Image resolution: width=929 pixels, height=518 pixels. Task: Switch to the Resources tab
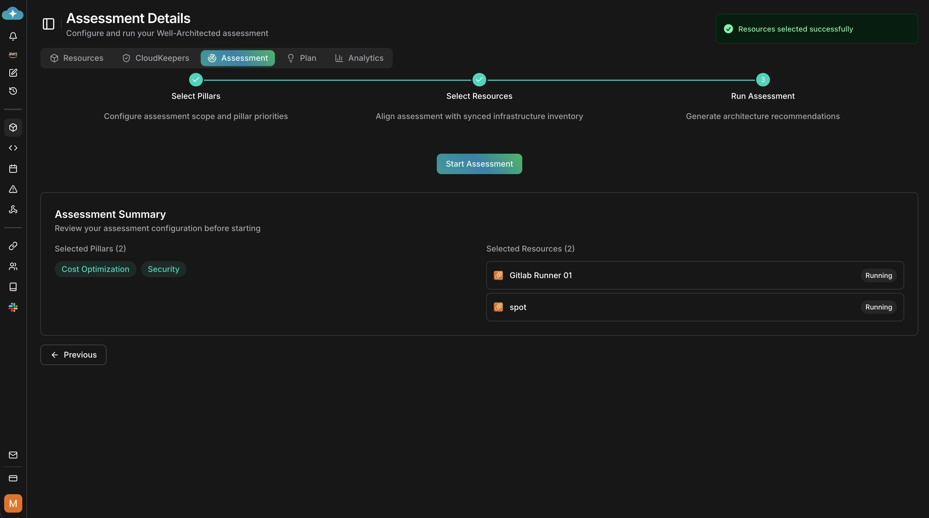tap(77, 58)
